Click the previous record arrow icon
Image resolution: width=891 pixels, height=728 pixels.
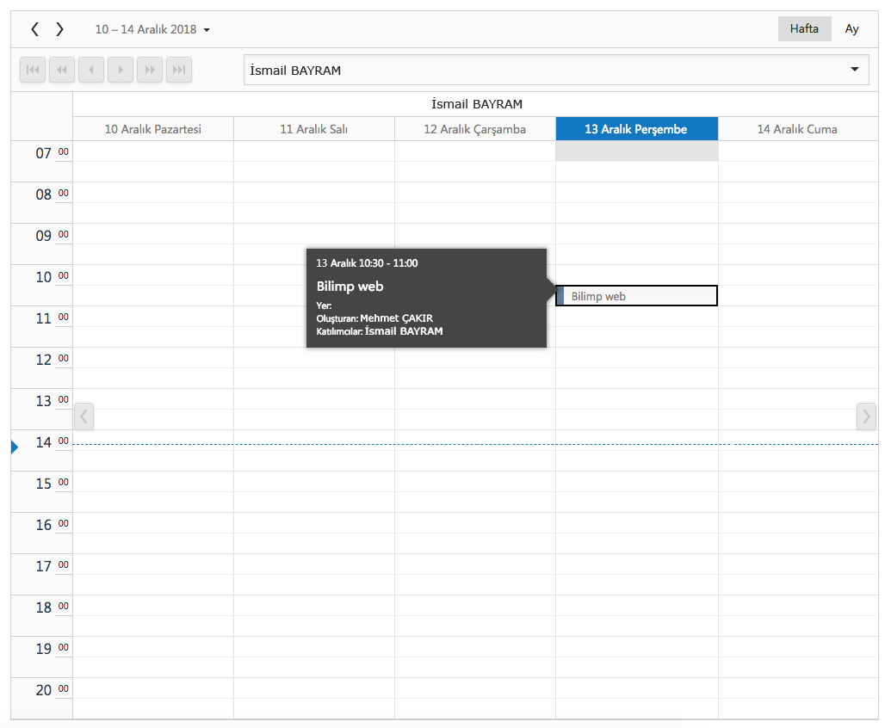point(91,70)
